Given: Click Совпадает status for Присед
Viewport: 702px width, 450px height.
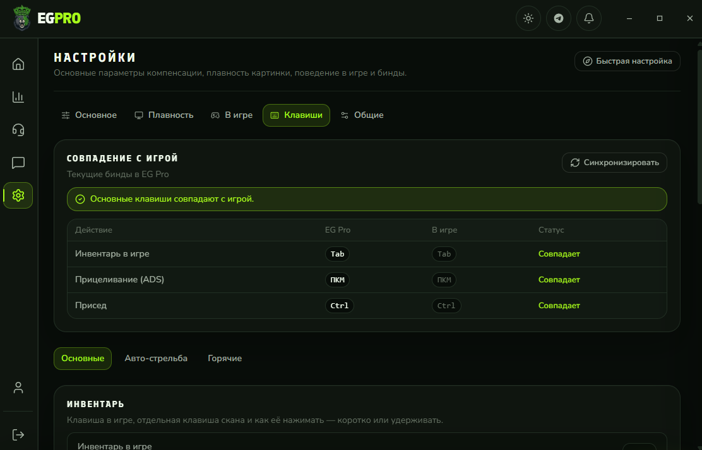Looking at the screenshot, I should tap(559, 306).
